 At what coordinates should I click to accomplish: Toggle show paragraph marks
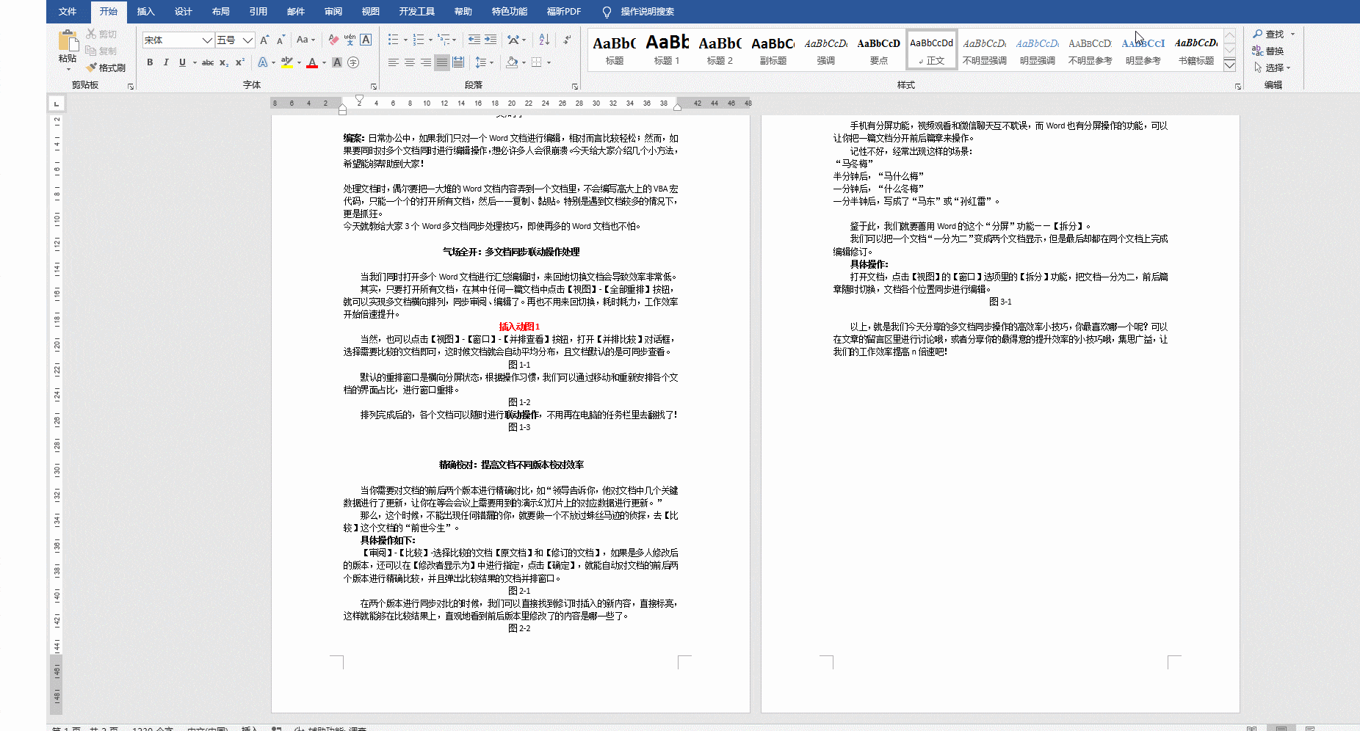click(568, 40)
